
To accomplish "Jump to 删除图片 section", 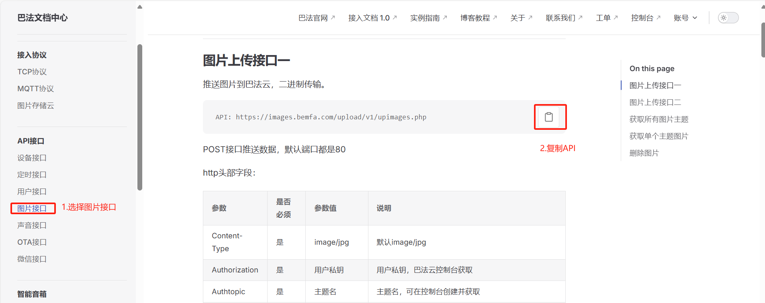I will [x=644, y=153].
